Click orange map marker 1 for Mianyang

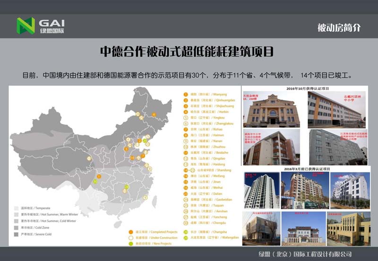(99, 176)
